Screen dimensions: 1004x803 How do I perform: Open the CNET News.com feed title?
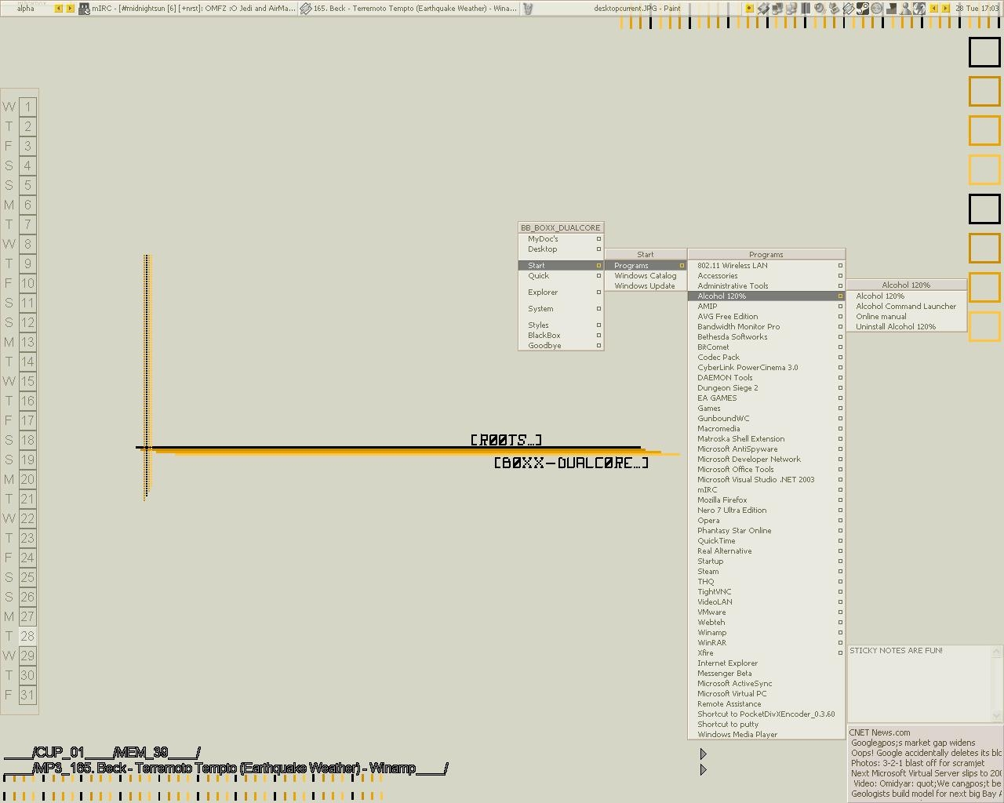click(879, 732)
